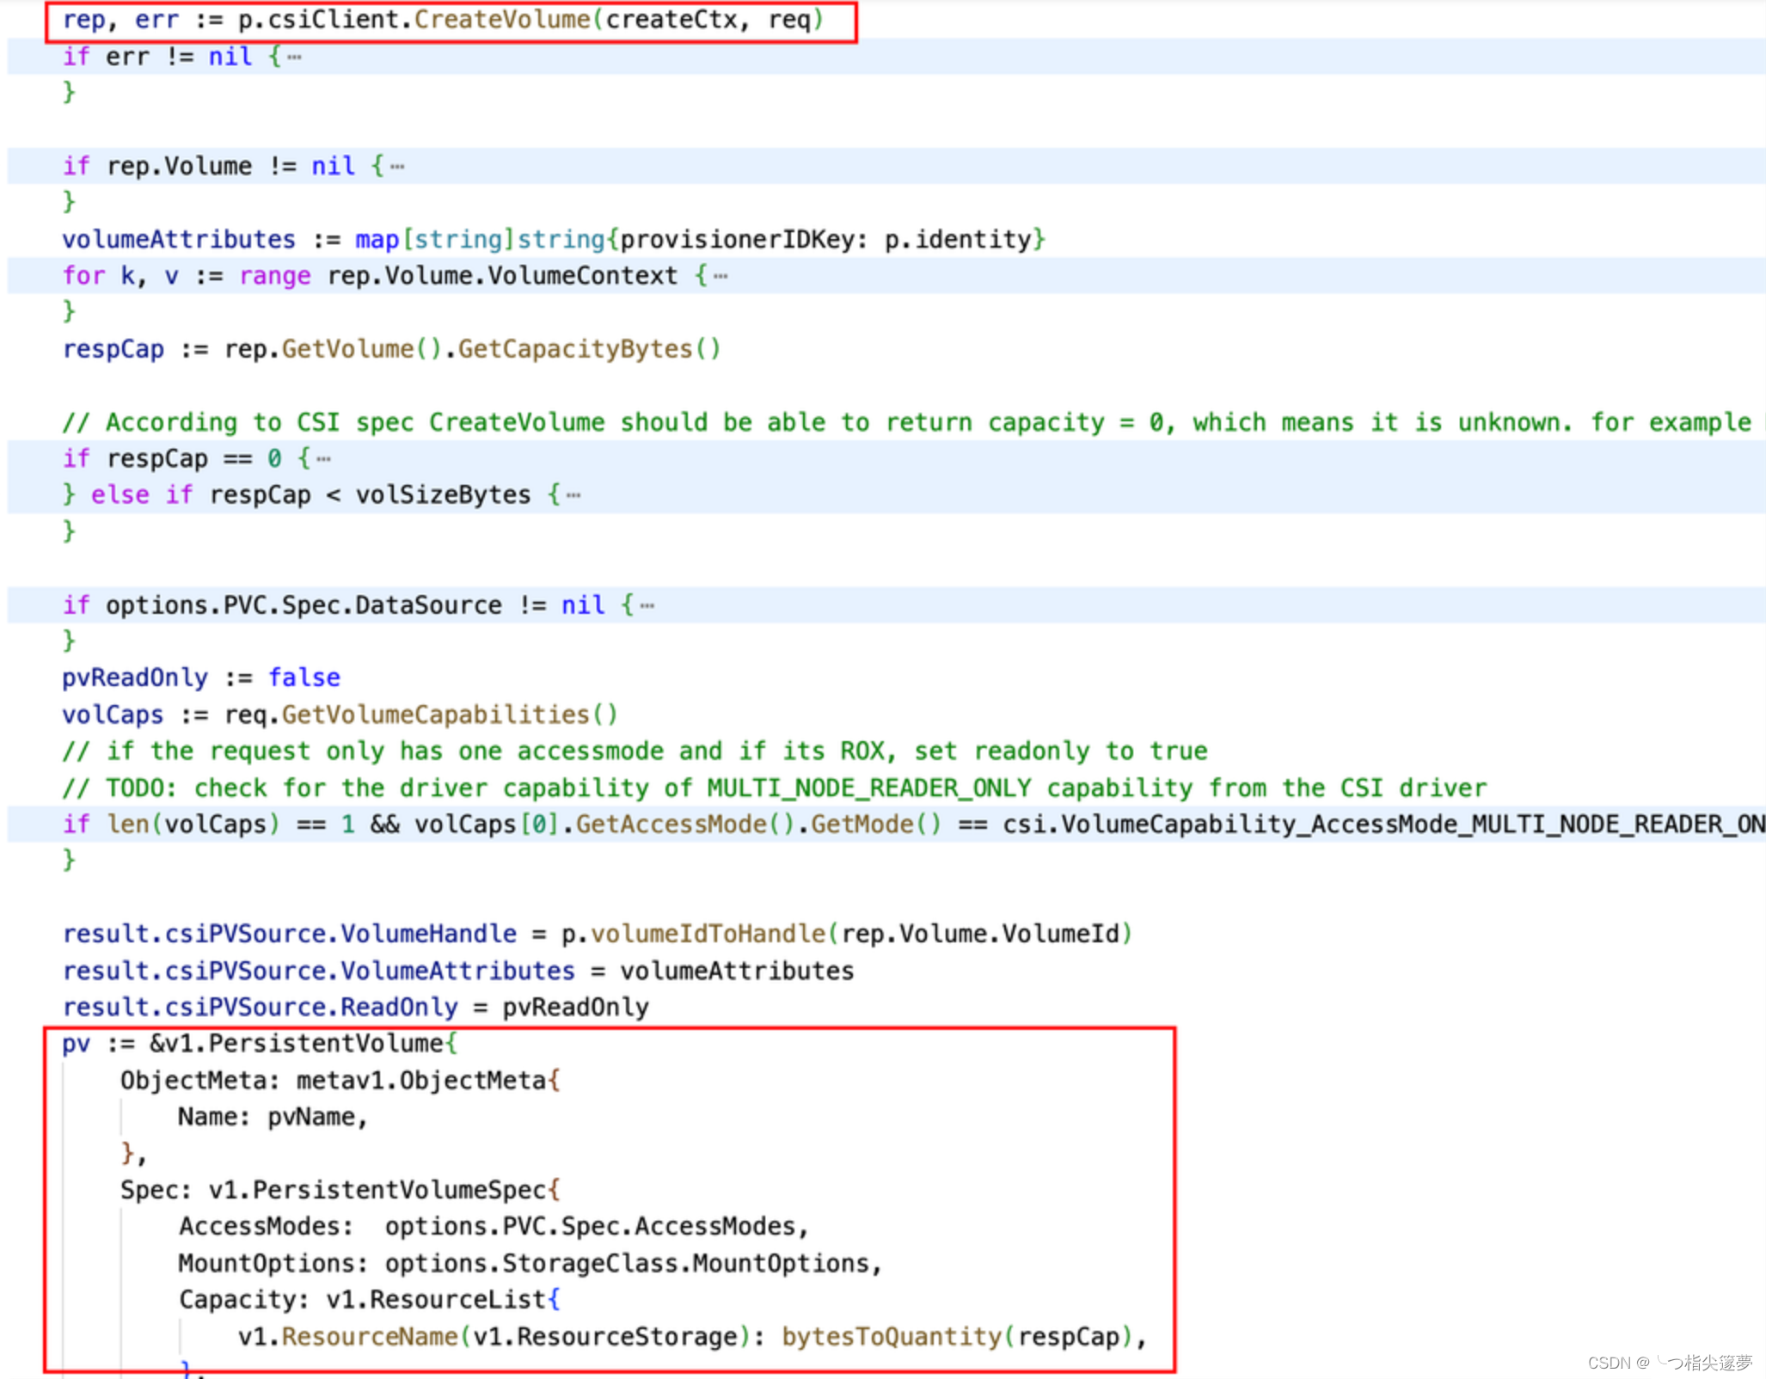Click the GetCapacityBytes() call
Image resolution: width=1766 pixels, height=1379 pixels.
click(589, 349)
